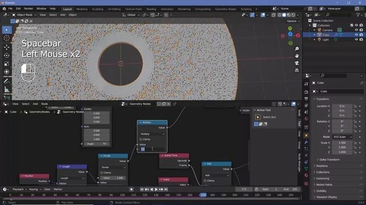Open the Global orientation dropdown
This screenshot has width=366, height=205.
131,15
